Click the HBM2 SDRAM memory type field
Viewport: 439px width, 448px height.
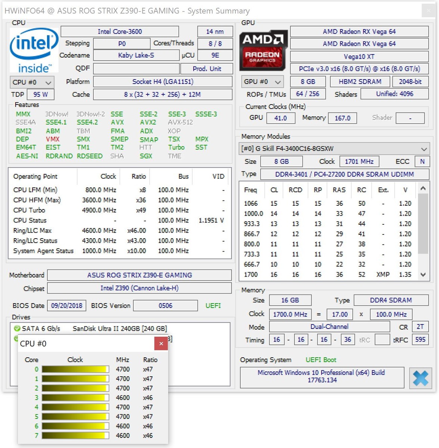(x=360, y=81)
